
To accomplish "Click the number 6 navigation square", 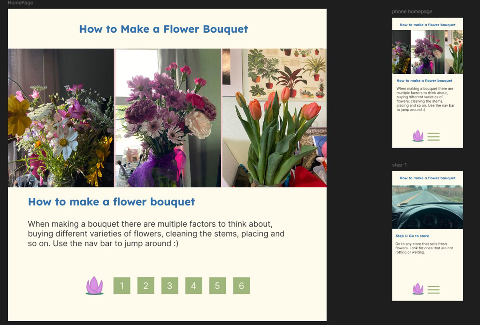I will coord(241,285).
